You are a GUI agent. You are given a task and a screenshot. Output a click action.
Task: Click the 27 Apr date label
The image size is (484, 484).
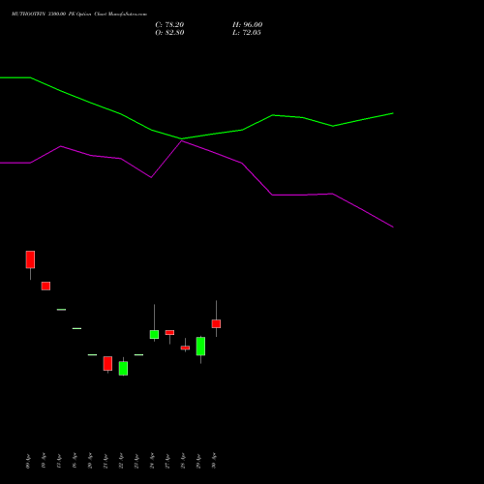coord(167,461)
